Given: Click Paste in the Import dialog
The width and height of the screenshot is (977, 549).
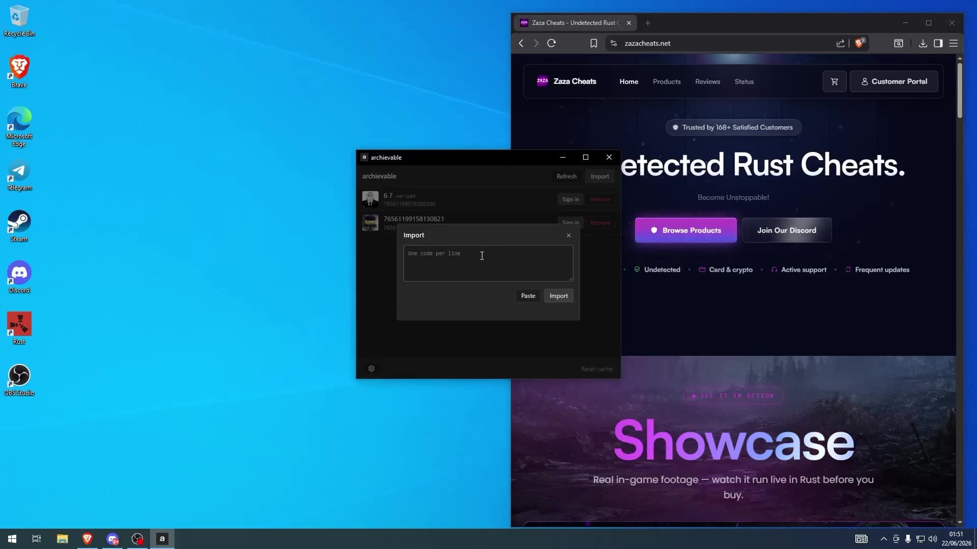Looking at the screenshot, I should pyautogui.click(x=528, y=296).
